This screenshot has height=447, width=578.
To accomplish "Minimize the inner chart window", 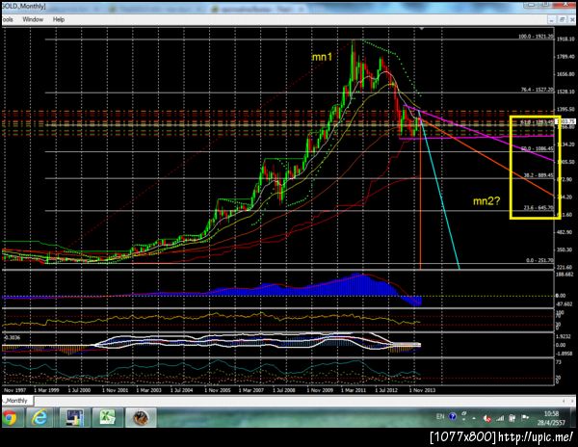I will pos(552,19).
